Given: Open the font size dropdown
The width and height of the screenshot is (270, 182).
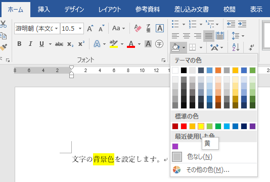Looking at the screenshot, I should [x=80, y=29].
